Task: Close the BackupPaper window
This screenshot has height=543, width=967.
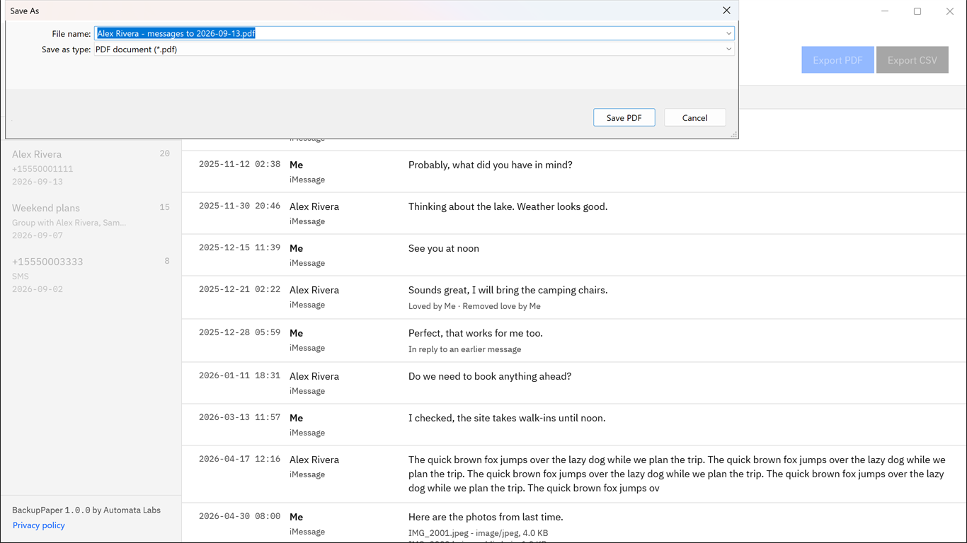Action: [x=950, y=11]
